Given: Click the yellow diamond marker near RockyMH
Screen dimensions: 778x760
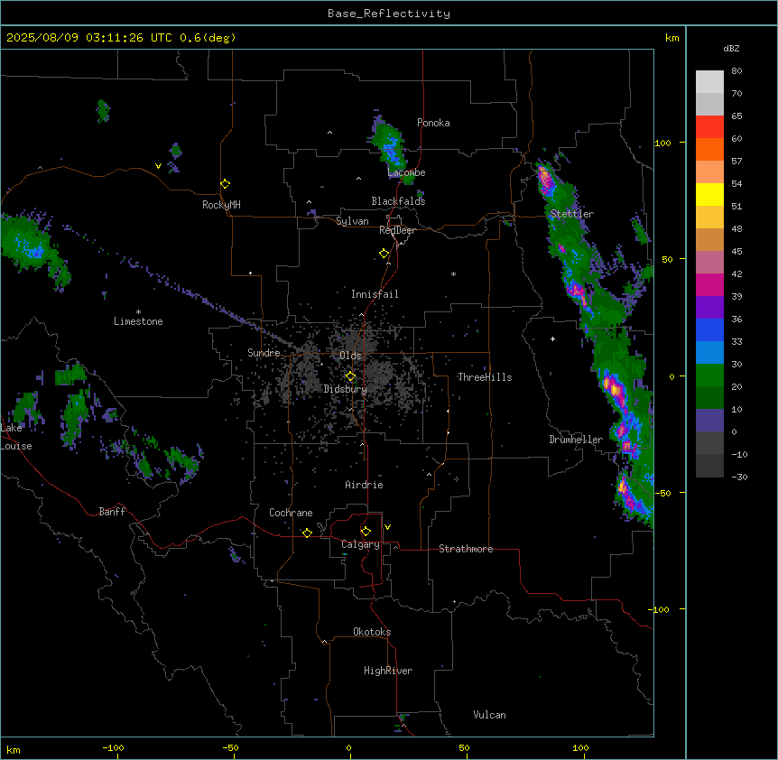Looking at the screenshot, I should 225,184.
